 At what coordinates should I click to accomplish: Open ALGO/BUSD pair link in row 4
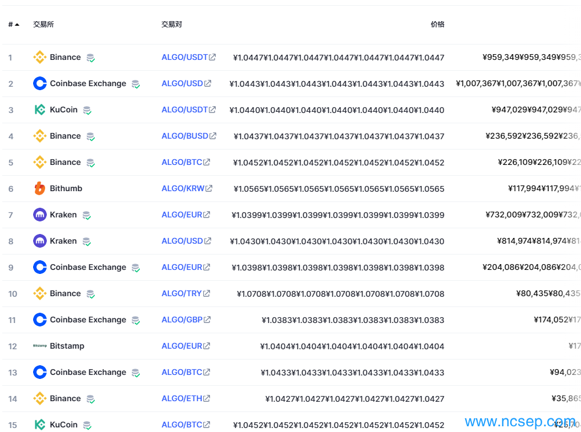click(x=189, y=136)
